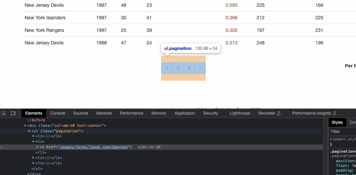The image size is (356, 175).
Task: Open the Sources tab
Action: tap(81, 113)
